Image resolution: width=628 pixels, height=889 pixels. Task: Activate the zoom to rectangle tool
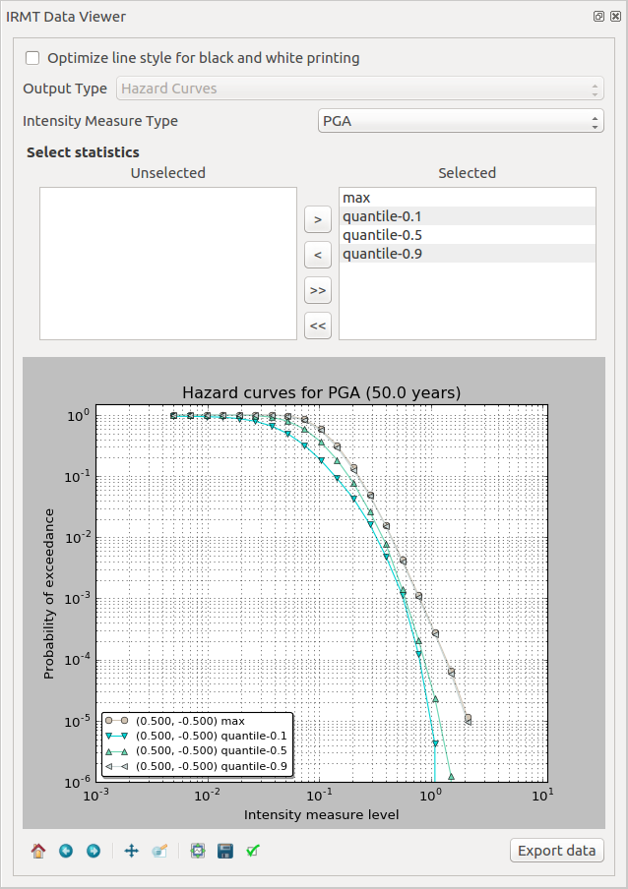pyautogui.click(x=158, y=851)
